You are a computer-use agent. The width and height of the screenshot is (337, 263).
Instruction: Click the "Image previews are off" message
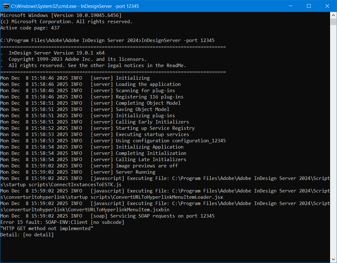[147, 166]
